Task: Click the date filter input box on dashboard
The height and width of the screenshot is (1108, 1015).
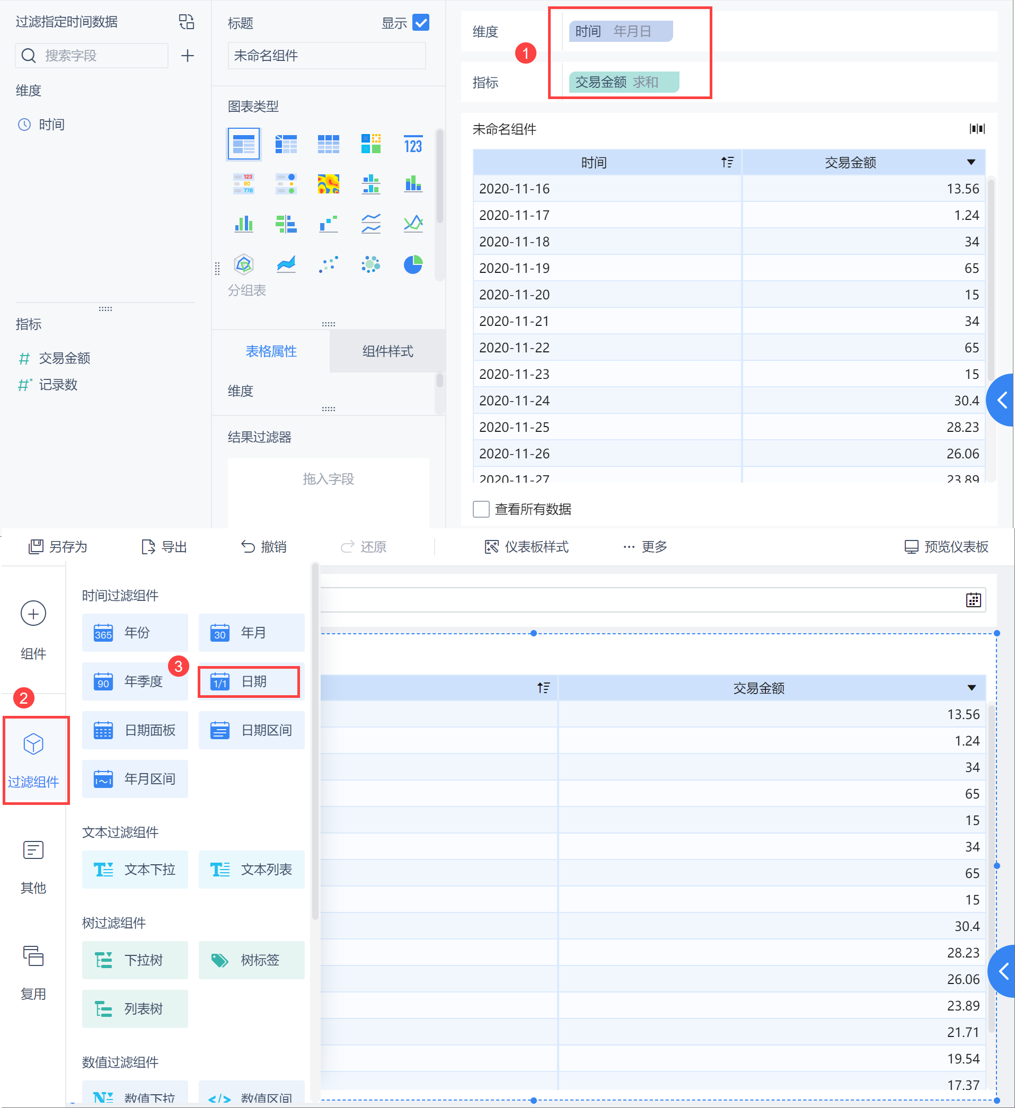Action: coord(652,600)
